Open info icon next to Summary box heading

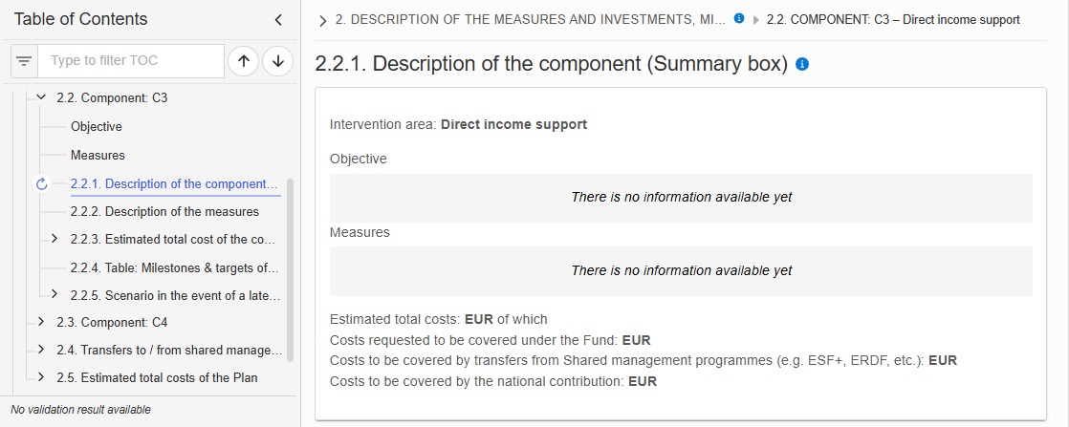point(802,64)
